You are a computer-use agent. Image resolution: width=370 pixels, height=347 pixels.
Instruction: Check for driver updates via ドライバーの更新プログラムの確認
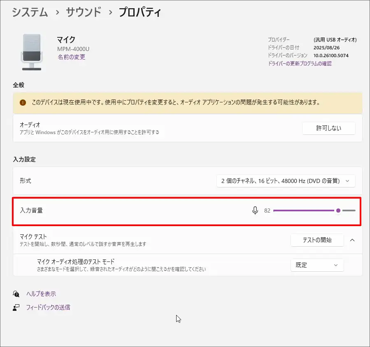pyautogui.click(x=300, y=63)
